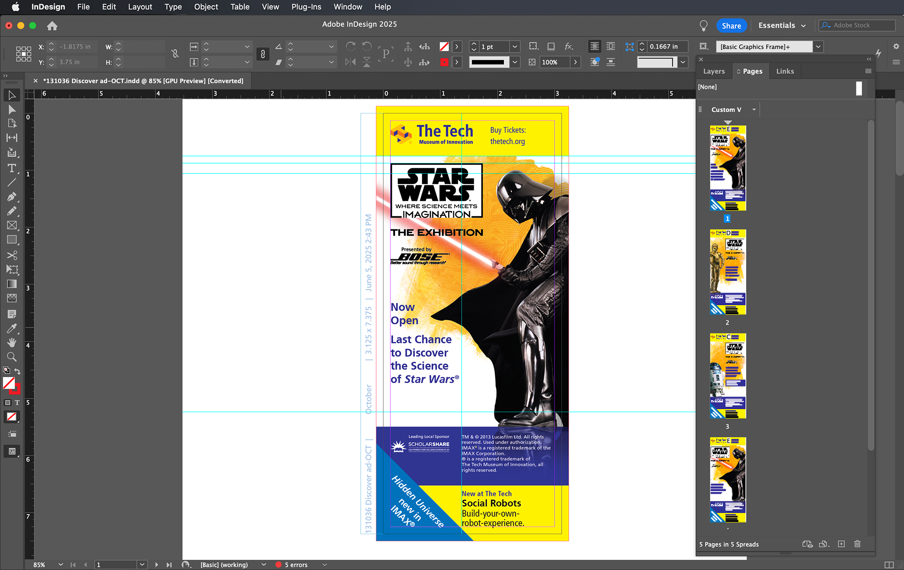Click stroke color swatch in control bar

coord(444,62)
